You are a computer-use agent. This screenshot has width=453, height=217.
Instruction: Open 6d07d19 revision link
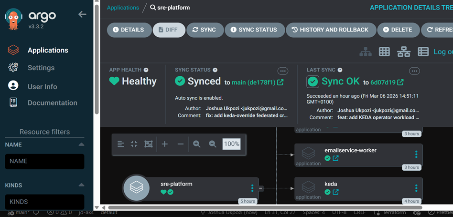coord(383,83)
